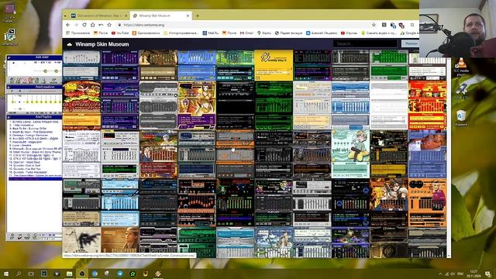Open taskbar search
This screenshot has height=279, width=496.
[19, 274]
